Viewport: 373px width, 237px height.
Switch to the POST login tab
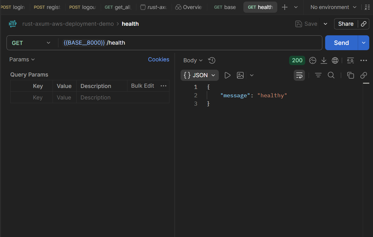pyautogui.click(x=13, y=7)
